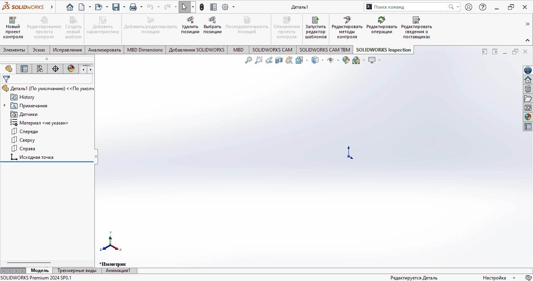Open Options gear icon
This screenshot has height=281, width=533.
225,7
